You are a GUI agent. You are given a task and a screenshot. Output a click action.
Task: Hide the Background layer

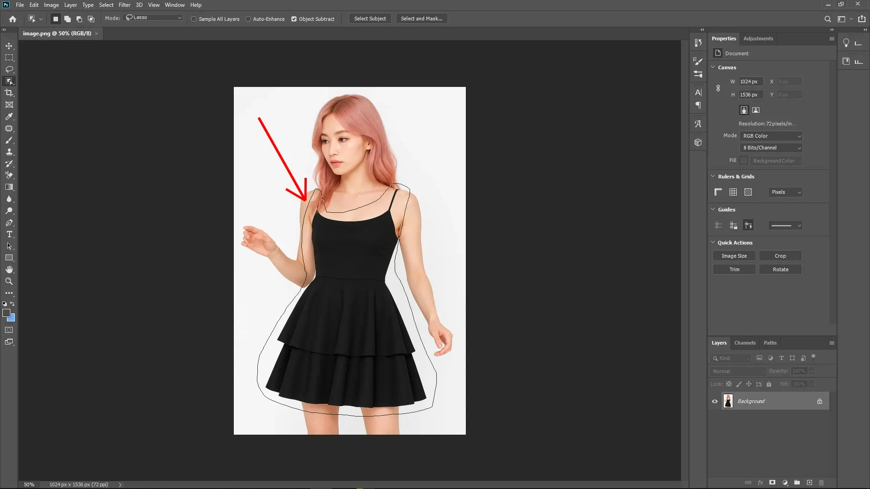[x=715, y=401]
